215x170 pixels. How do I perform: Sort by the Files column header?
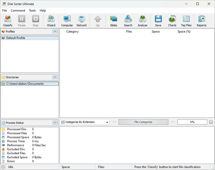[138, 31]
